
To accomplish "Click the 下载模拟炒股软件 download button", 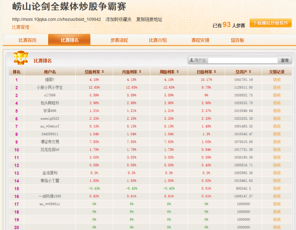I will [270, 23].
